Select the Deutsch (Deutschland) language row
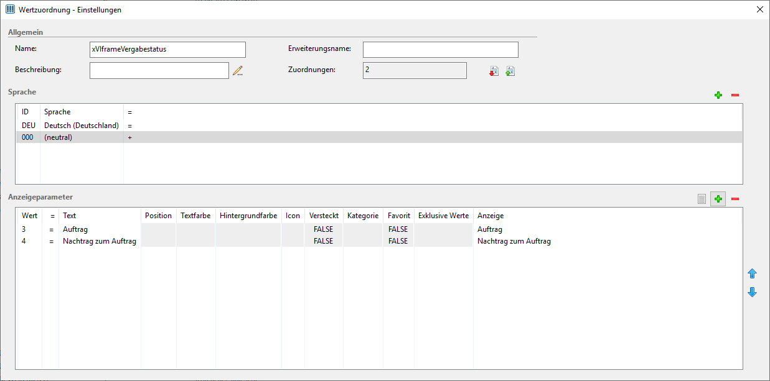Image resolution: width=770 pixels, height=381 pixels. point(378,126)
